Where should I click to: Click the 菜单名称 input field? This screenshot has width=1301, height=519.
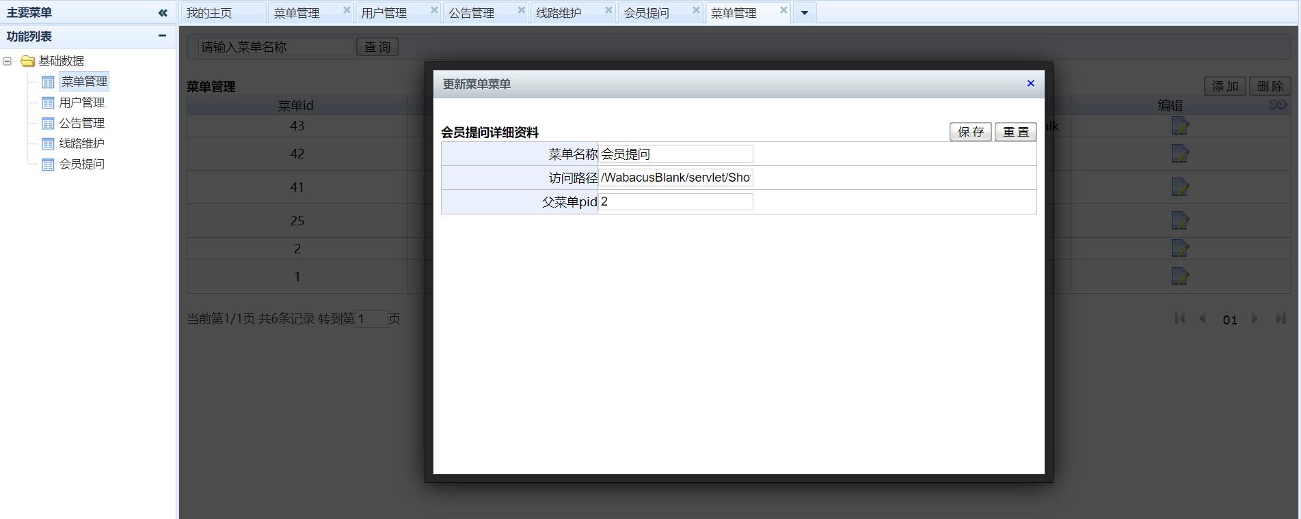coord(675,154)
